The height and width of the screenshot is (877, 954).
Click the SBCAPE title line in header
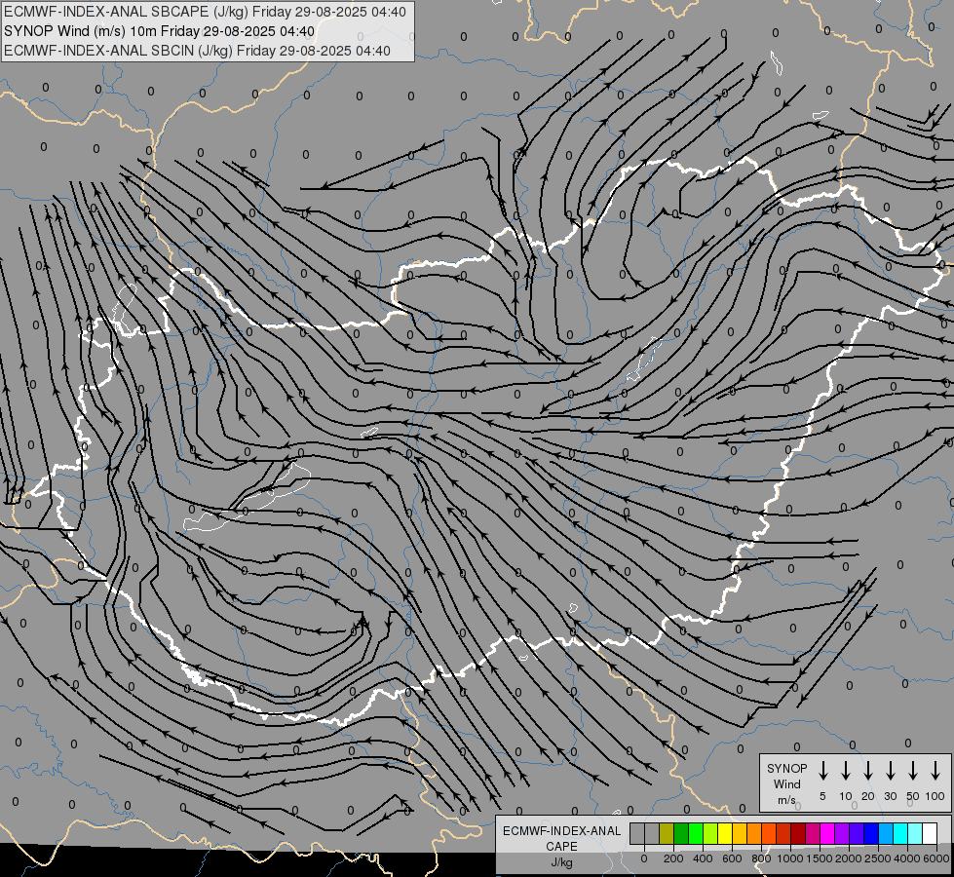click(x=205, y=12)
